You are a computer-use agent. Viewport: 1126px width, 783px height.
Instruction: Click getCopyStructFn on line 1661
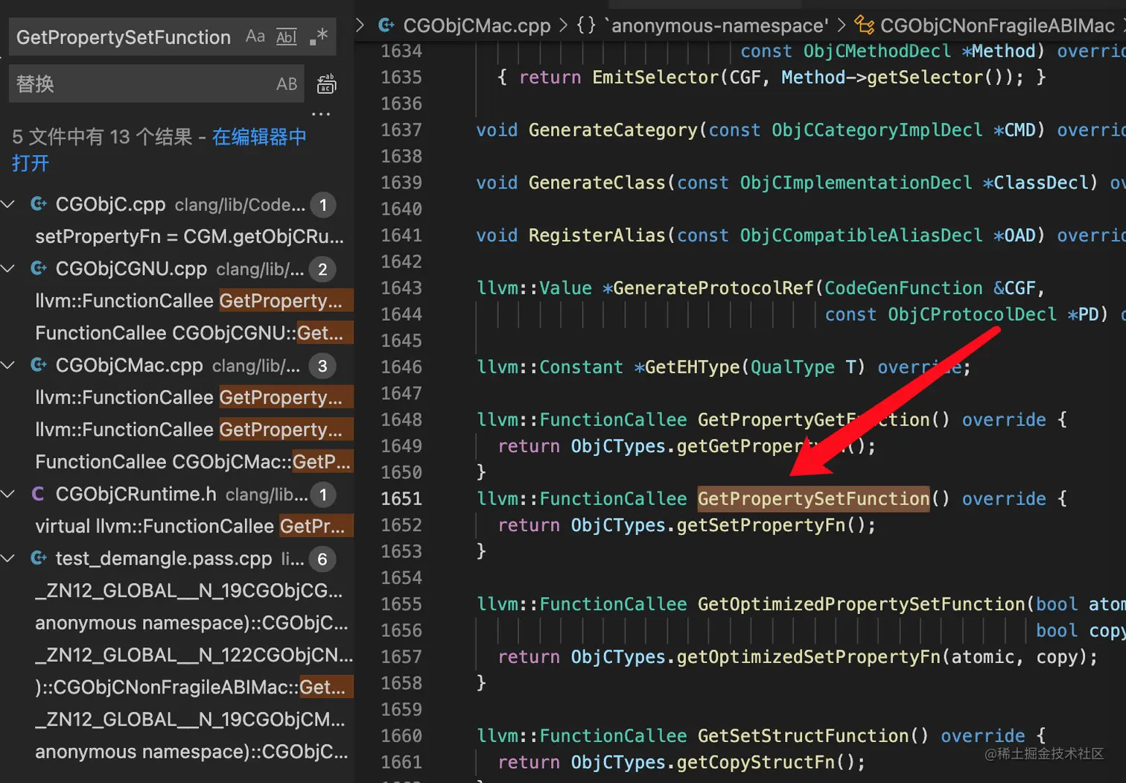pyautogui.click(x=756, y=762)
